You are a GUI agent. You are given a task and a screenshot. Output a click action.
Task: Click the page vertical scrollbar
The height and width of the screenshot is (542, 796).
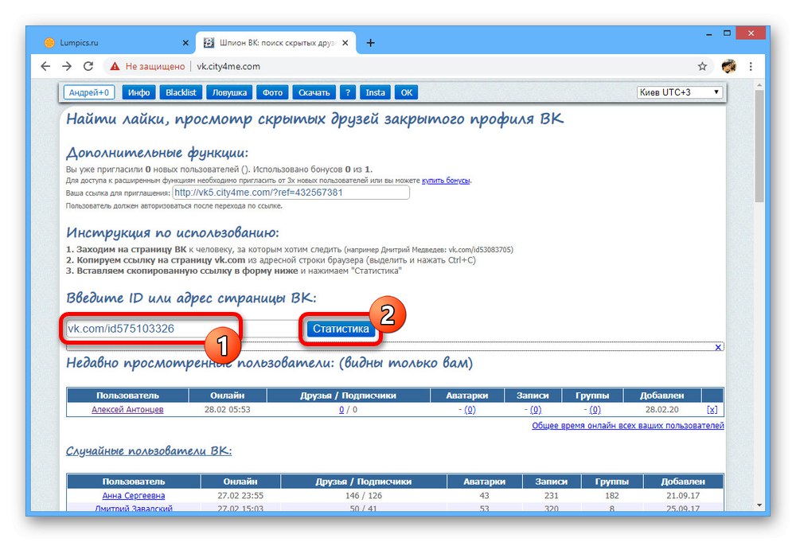[x=759, y=147]
